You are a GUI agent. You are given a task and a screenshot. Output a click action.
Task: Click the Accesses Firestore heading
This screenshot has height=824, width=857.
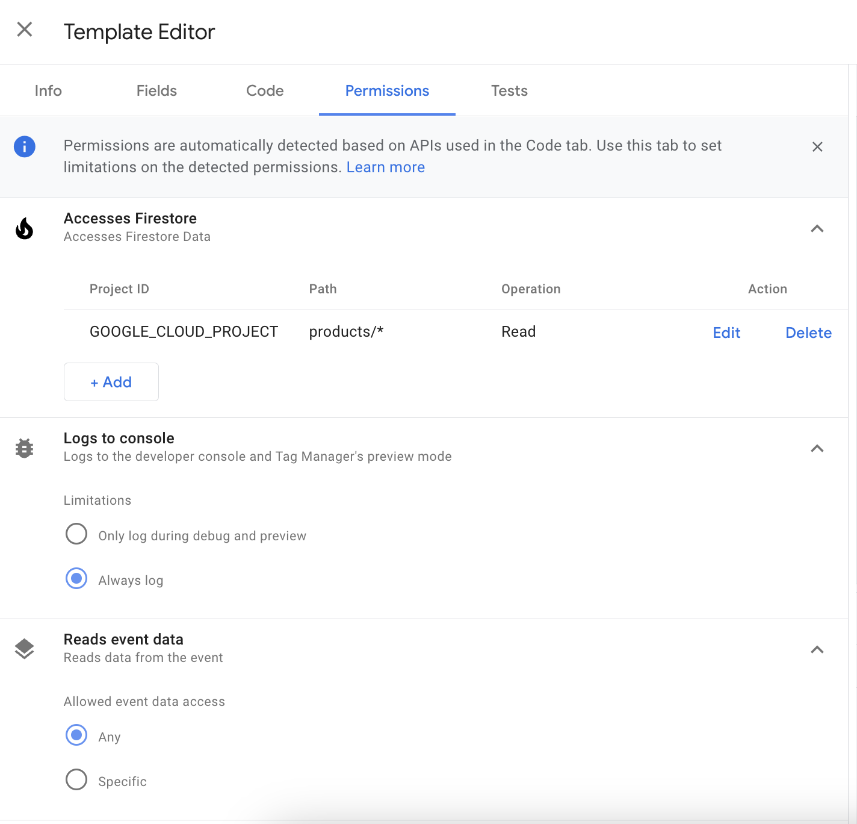click(130, 218)
